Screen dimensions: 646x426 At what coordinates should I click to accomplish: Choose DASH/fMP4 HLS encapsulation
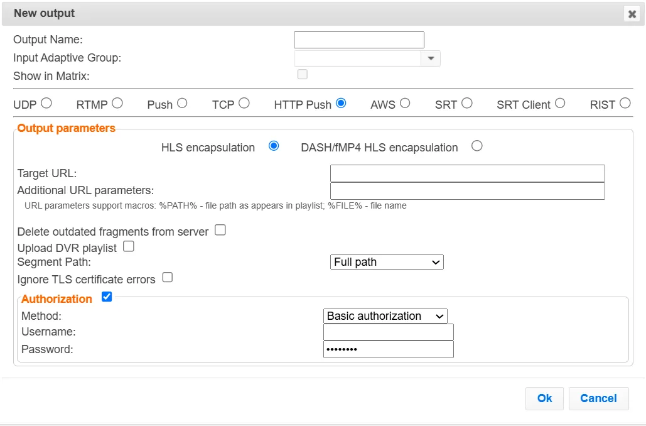point(477,146)
